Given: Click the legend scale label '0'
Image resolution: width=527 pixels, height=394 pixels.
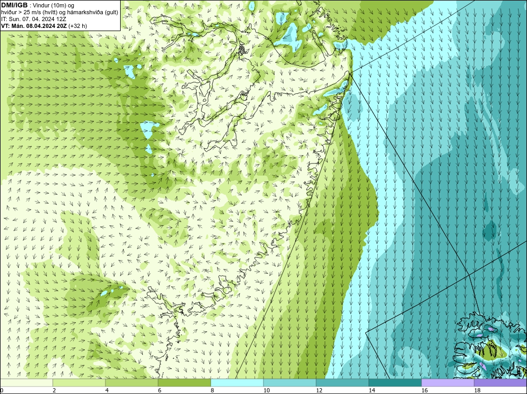Looking at the screenshot, I should click(2, 390).
